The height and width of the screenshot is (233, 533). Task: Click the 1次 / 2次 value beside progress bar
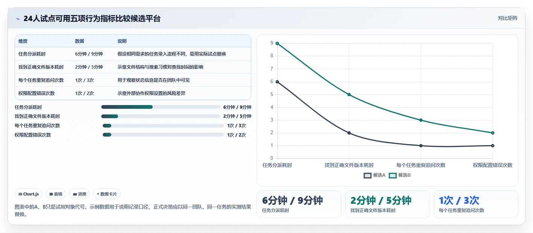click(x=237, y=135)
